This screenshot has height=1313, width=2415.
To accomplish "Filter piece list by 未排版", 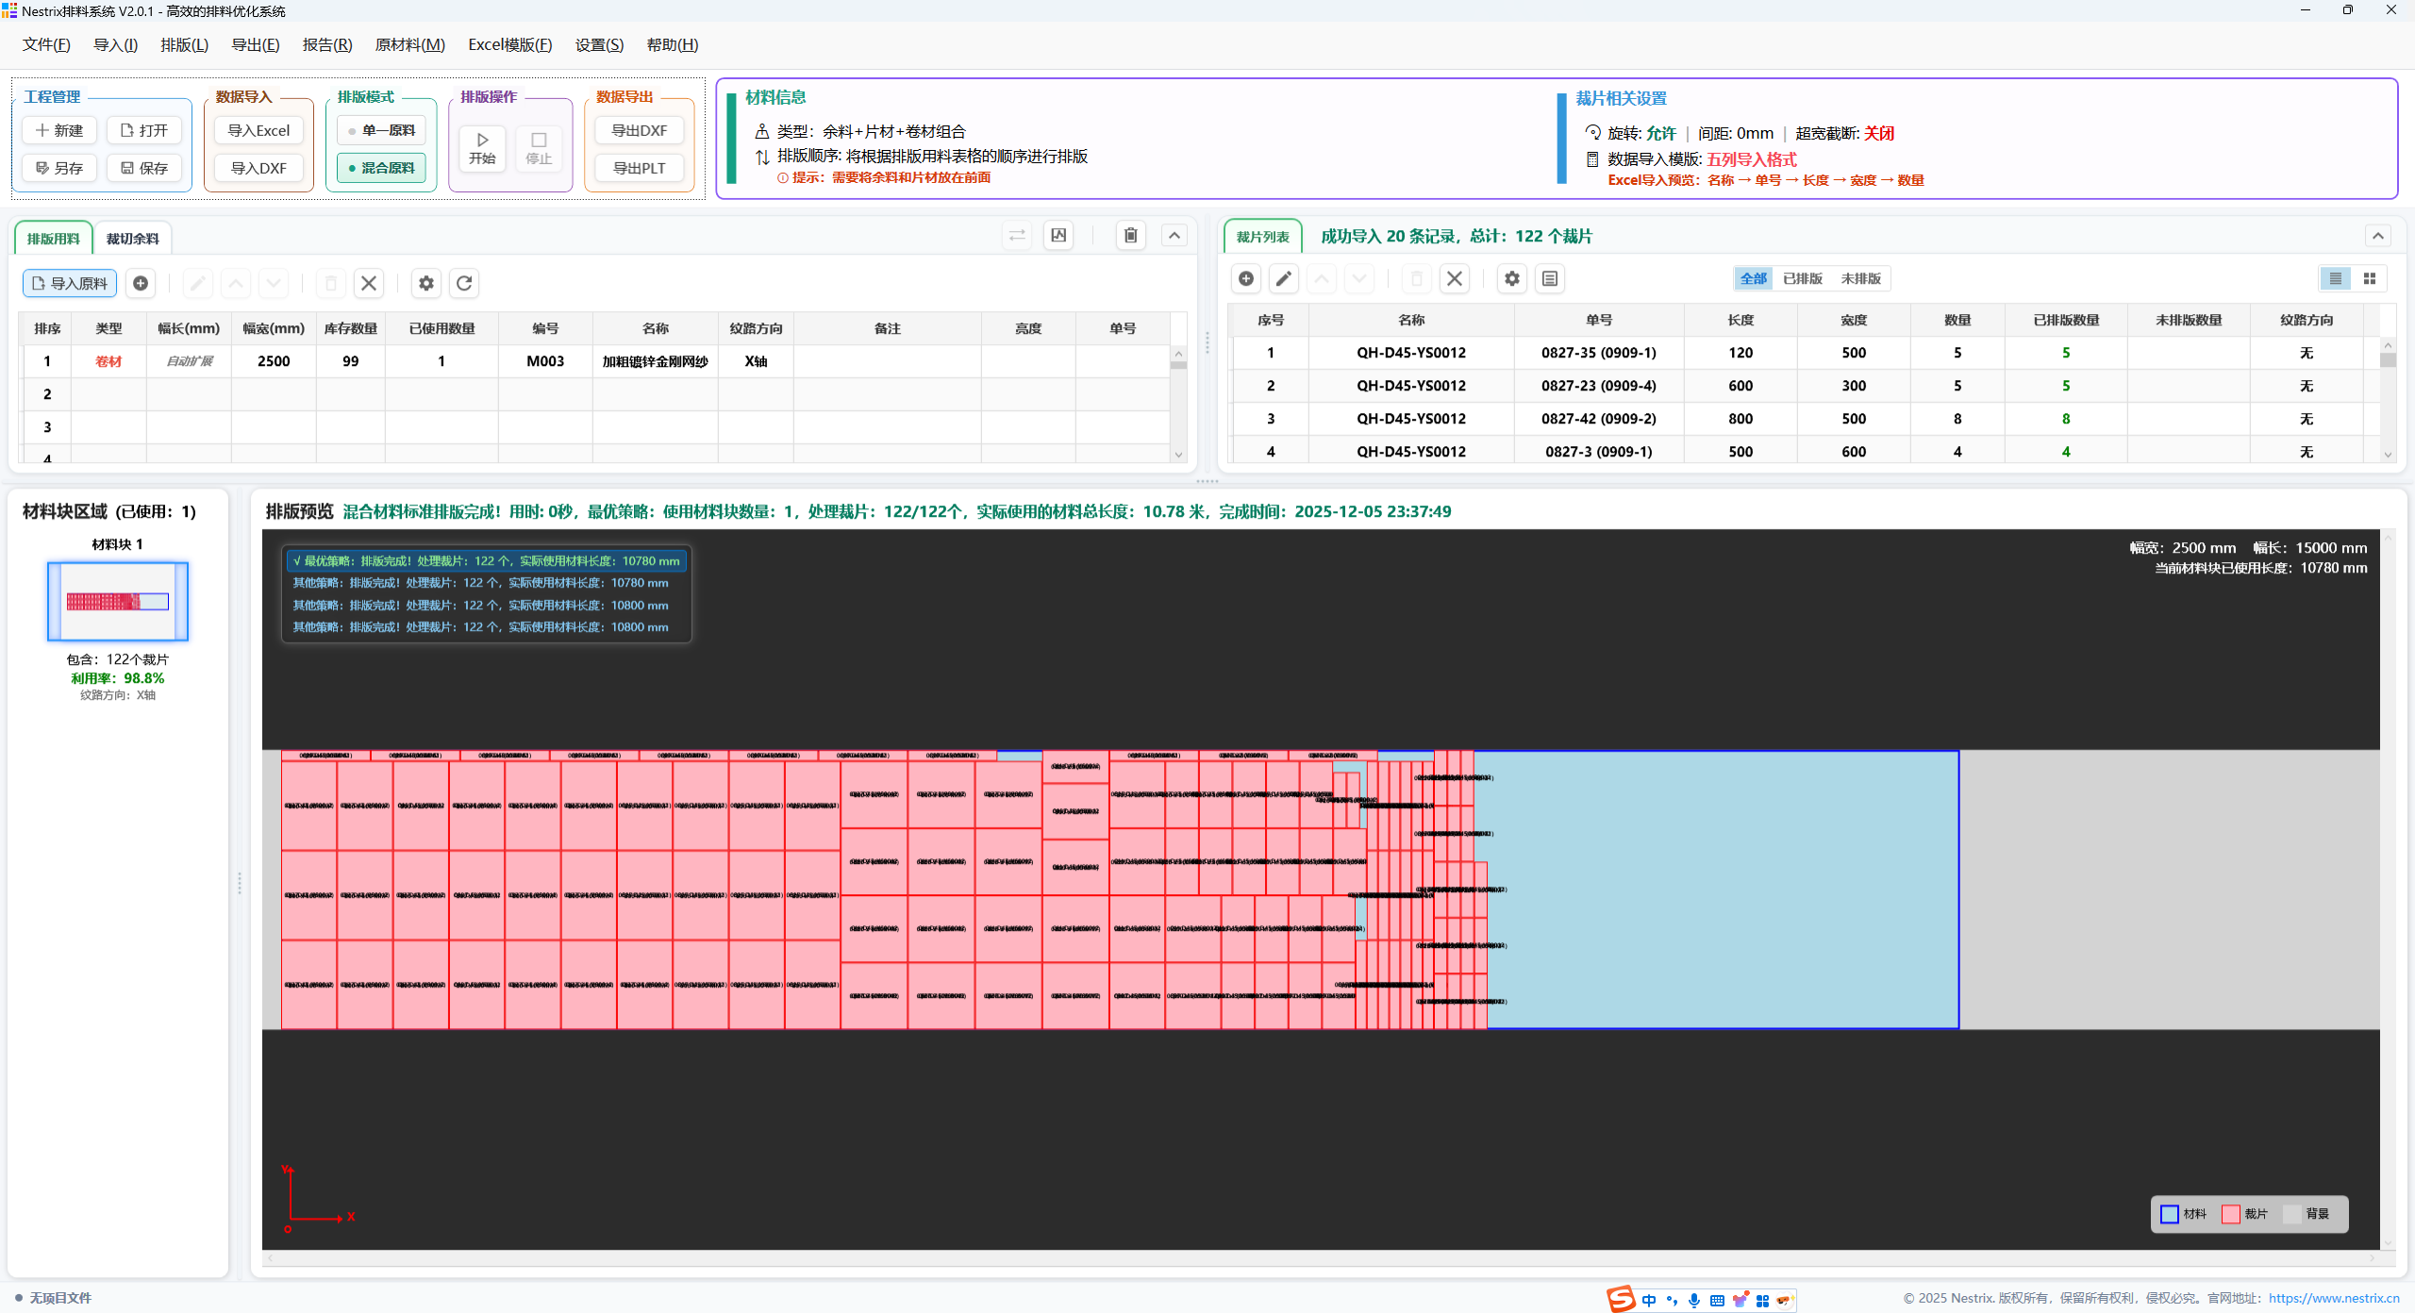I will [1860, 278].
